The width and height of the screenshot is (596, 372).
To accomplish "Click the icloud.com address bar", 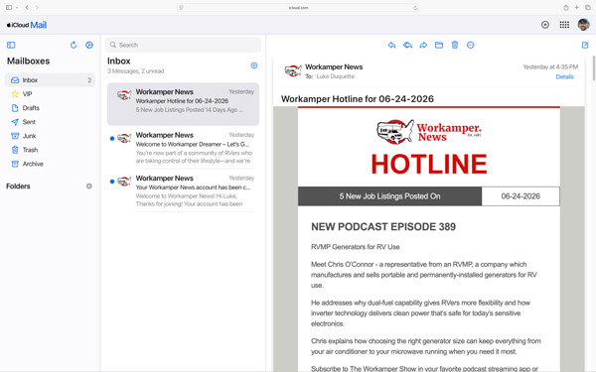I will (298, 8).
